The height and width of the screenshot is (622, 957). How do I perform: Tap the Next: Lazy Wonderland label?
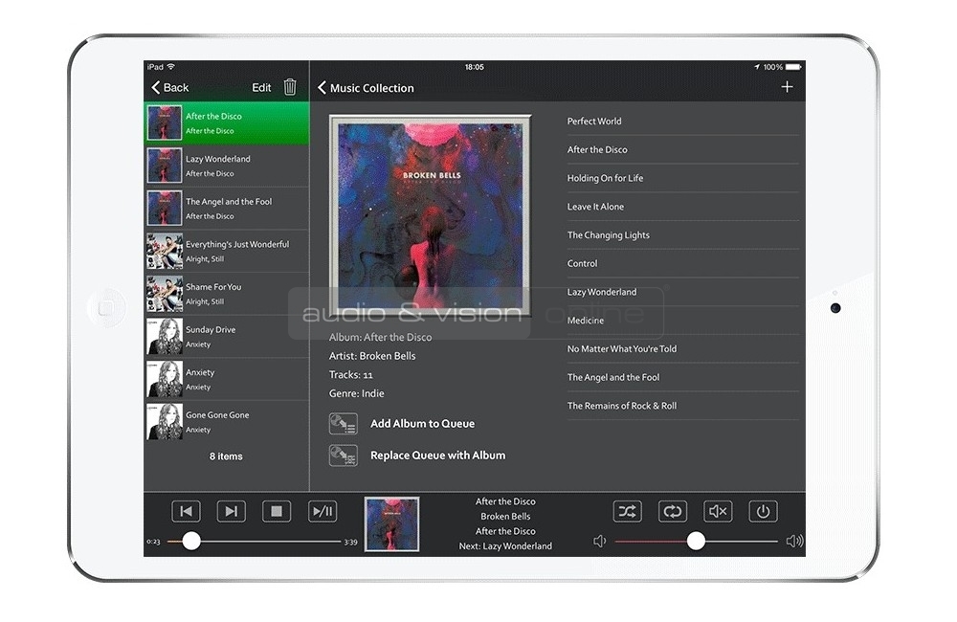[505, 546]
